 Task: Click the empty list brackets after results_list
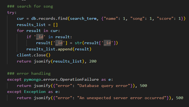coord(55,25)
